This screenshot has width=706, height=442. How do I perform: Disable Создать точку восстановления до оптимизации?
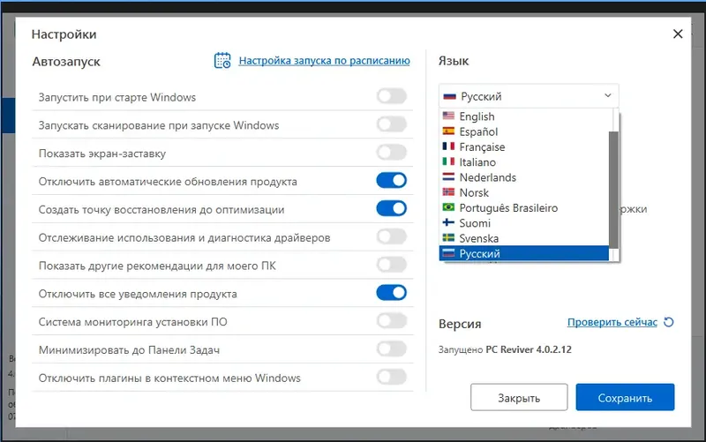[x=392, y=208]
